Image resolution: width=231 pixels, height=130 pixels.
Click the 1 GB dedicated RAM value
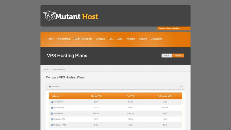click(x=96, y=125)
